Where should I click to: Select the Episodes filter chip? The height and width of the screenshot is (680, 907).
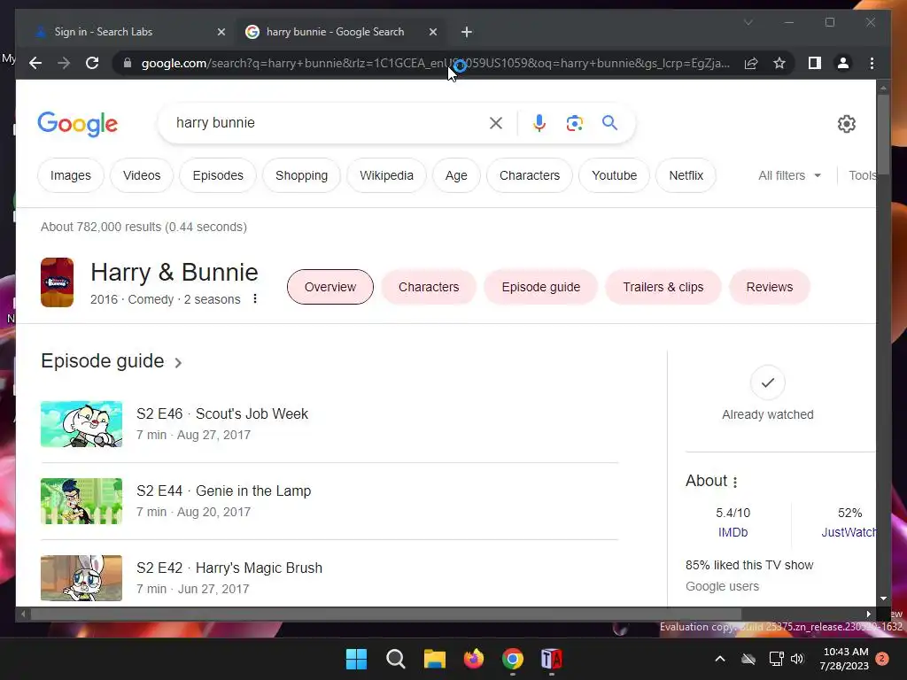(x=218, y=175)
